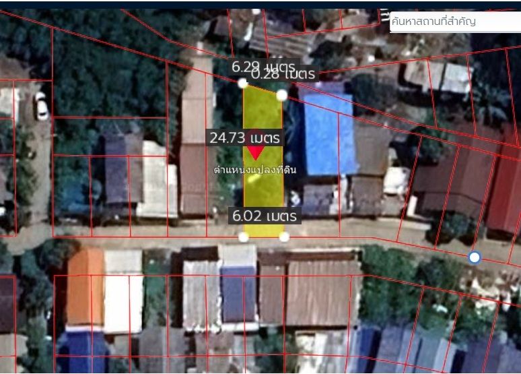Image resolution: width=521 pixels, height=374 pixels.
Task: Select the 0.28 เมตร measurement label
Action: (284, 74)
